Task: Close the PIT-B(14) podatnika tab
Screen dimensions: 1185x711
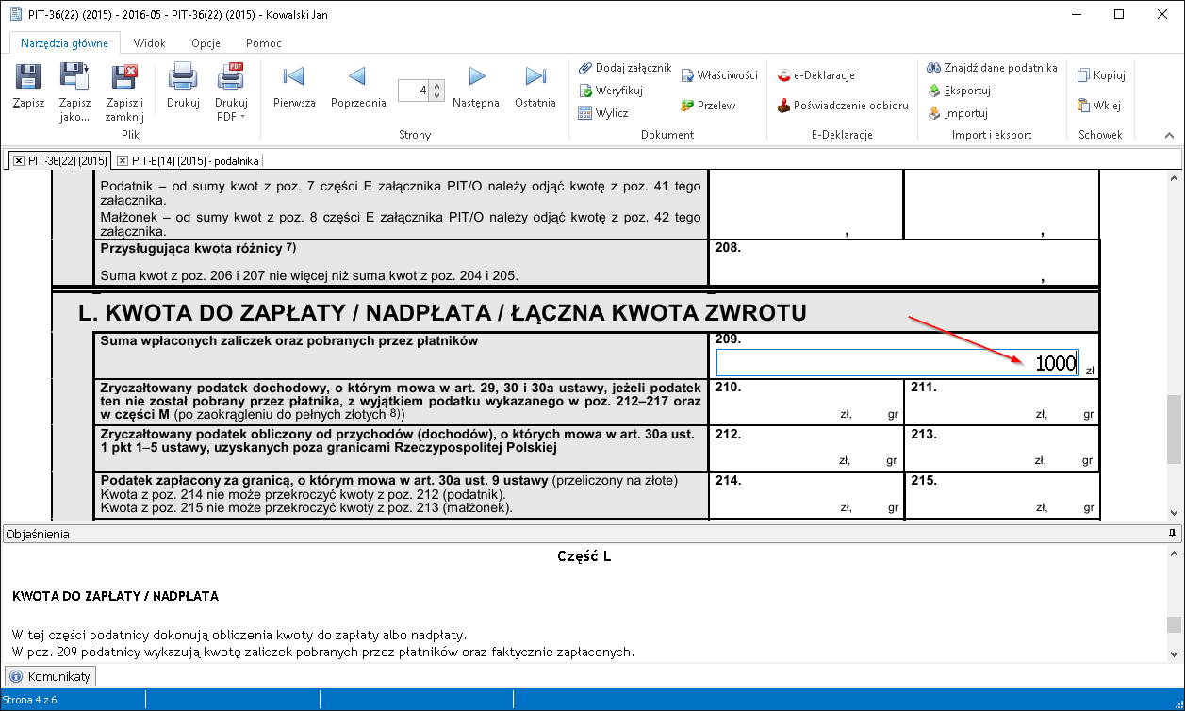Action: click(x=123, y=161)
